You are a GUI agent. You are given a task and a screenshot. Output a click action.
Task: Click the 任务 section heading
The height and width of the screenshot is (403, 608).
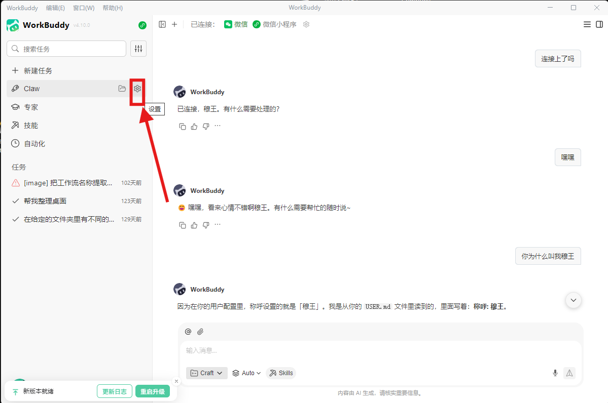(19, 167)
